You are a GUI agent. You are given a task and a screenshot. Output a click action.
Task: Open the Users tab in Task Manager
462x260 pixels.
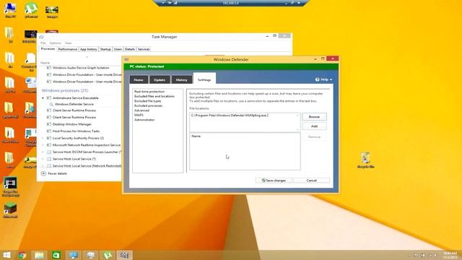click(x=118, y=49)
